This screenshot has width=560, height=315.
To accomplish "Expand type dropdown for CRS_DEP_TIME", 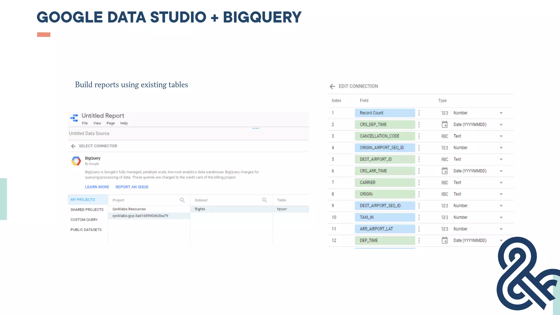I will click(x=501, y=125).
